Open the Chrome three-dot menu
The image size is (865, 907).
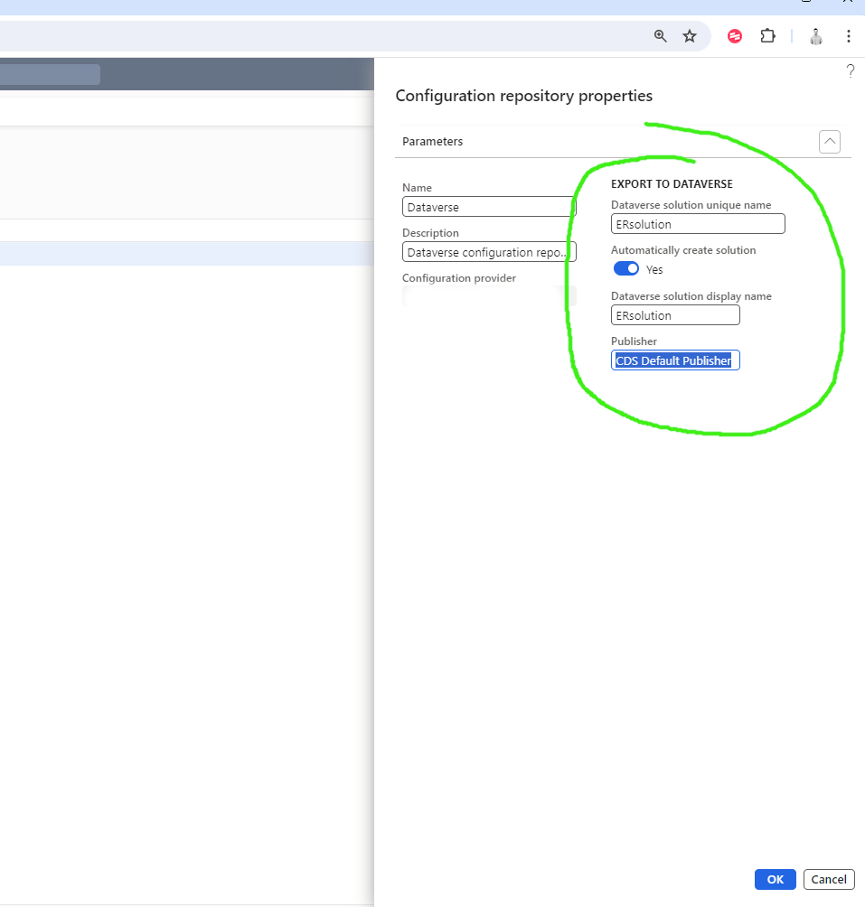848,36
